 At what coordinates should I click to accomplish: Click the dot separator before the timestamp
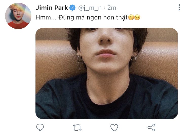[x=105, y=8]
